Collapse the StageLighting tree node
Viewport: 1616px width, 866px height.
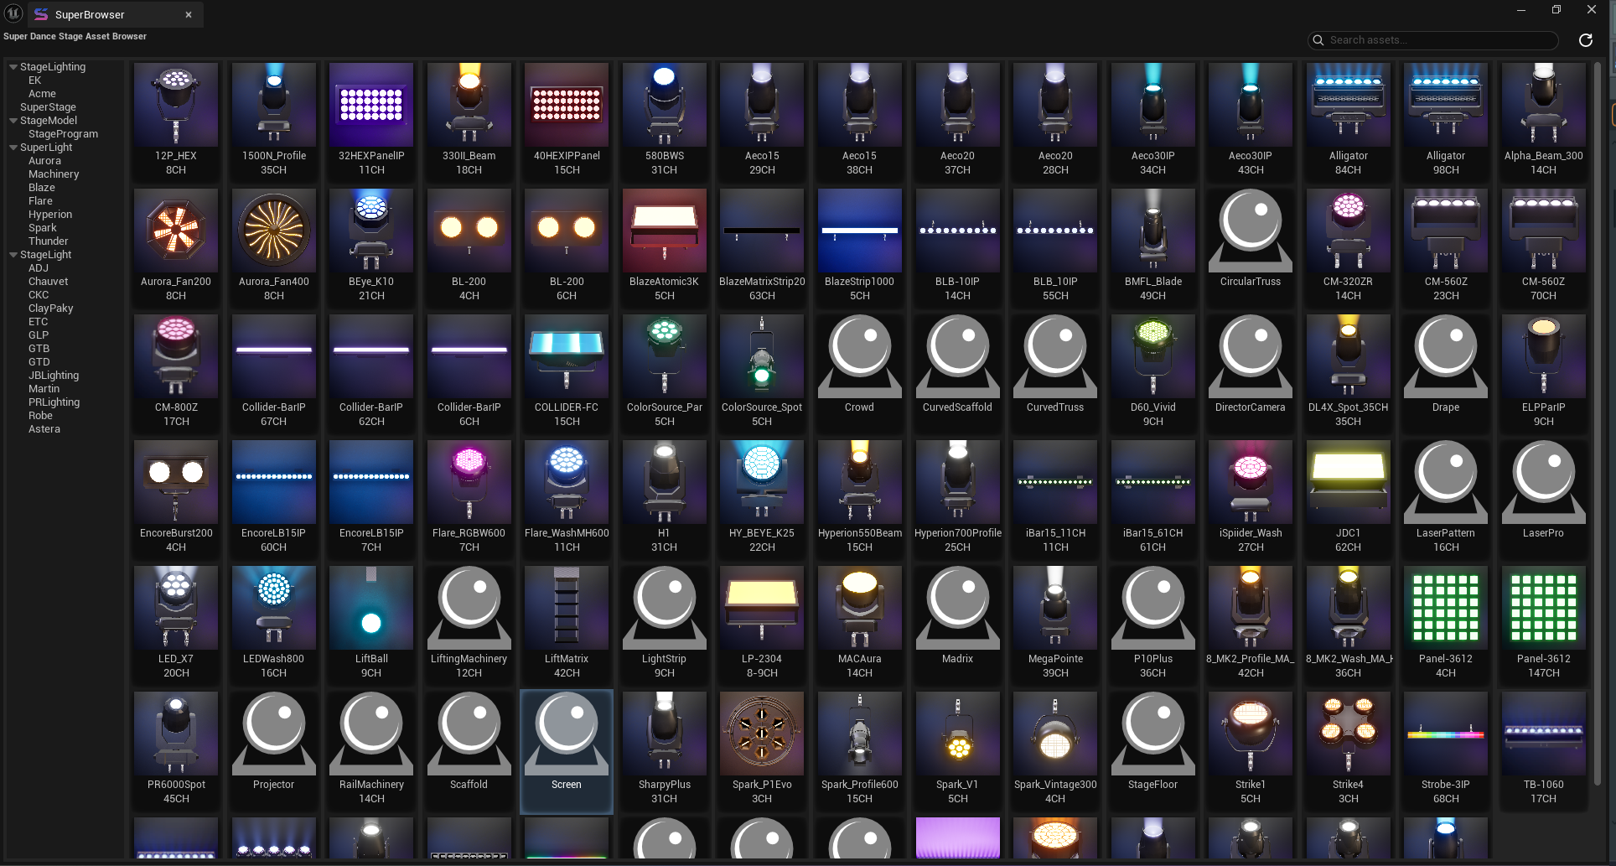(x=13, y=67)
